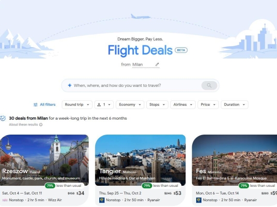Click the deals checkmark tag icon
277x207 pixels.
click(2, 118)
